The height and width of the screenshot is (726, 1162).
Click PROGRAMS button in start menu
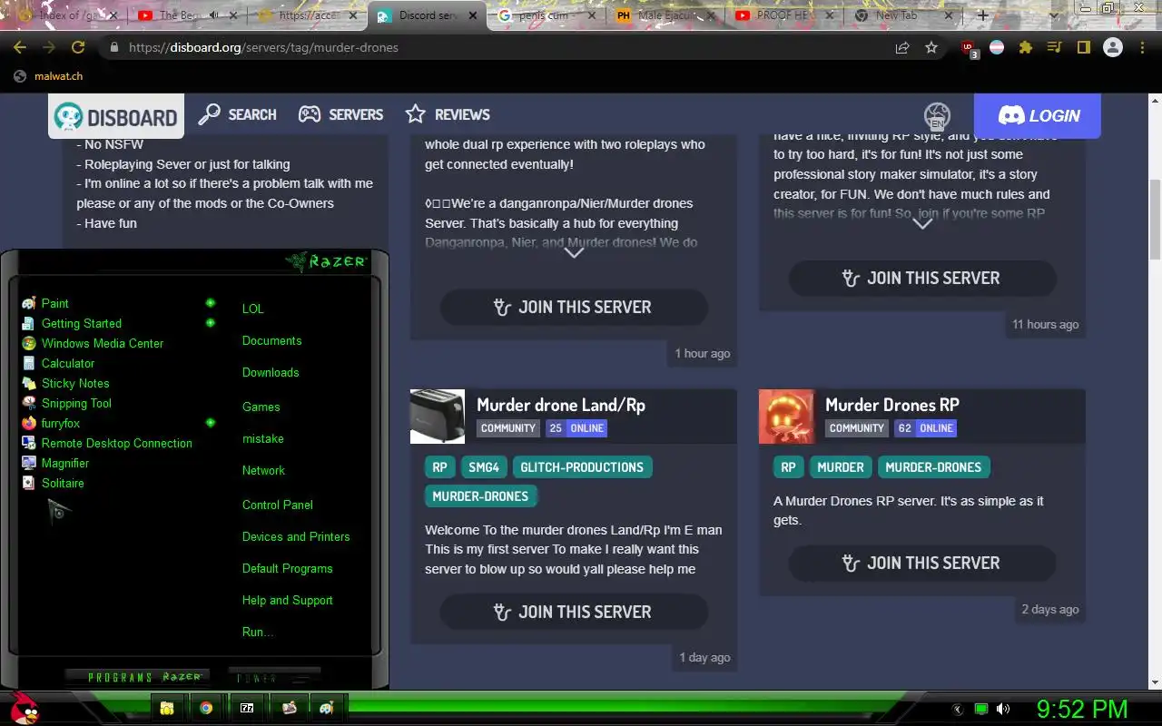point(136,677)
